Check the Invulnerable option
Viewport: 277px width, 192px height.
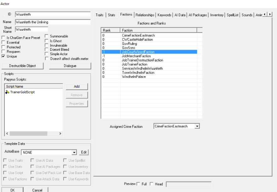[x=47, y=45]
